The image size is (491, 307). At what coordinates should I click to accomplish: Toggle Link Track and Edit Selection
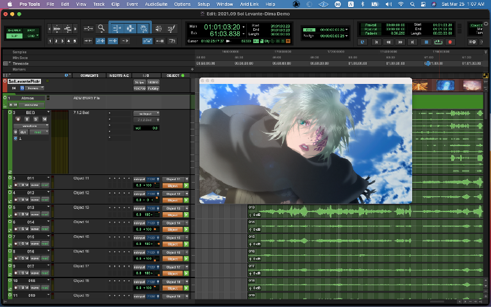(113, 41)
